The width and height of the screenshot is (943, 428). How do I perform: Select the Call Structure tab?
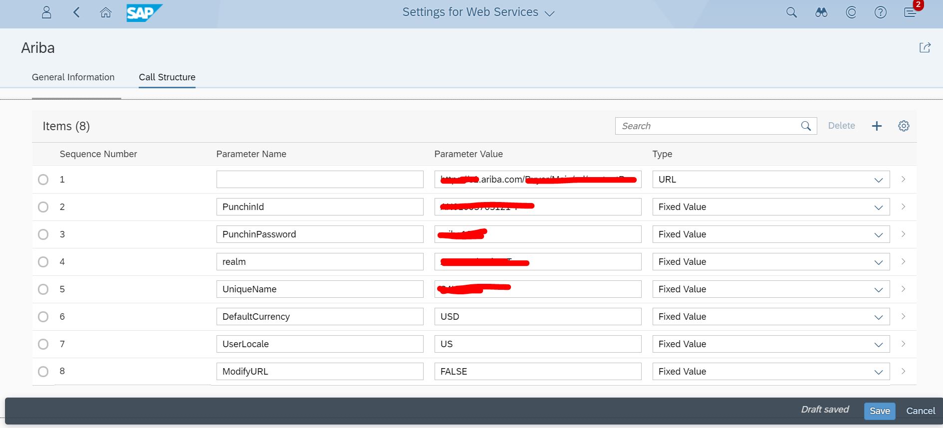[167, 77]
